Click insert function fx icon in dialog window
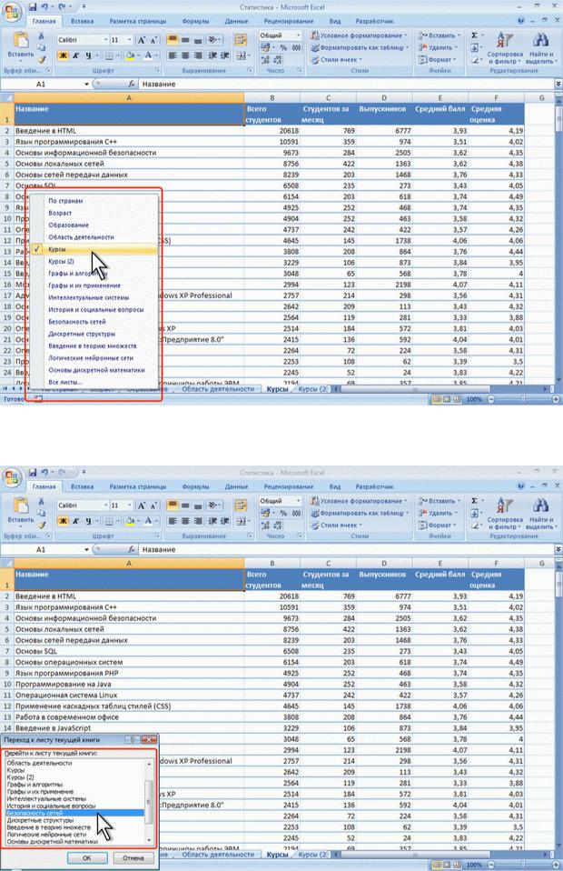The height and width of the screenshot is (871, 563). pyautogui.click(x=132, y=549)
